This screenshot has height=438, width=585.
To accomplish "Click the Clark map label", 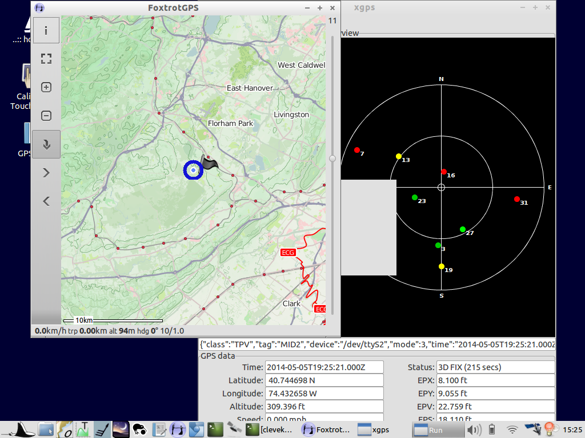I will [291, 303].
